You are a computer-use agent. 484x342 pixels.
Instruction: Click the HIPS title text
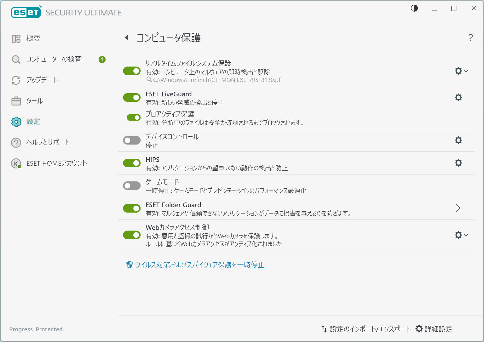(153, 160)
